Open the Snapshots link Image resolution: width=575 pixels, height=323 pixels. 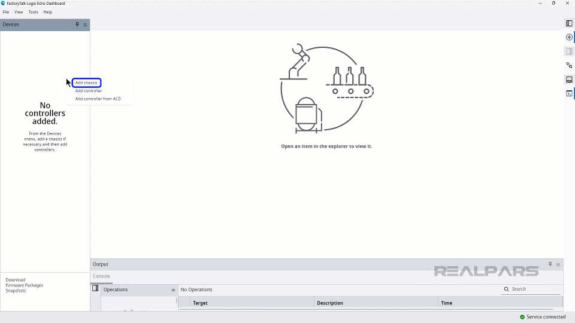click(x=16, y=291)
